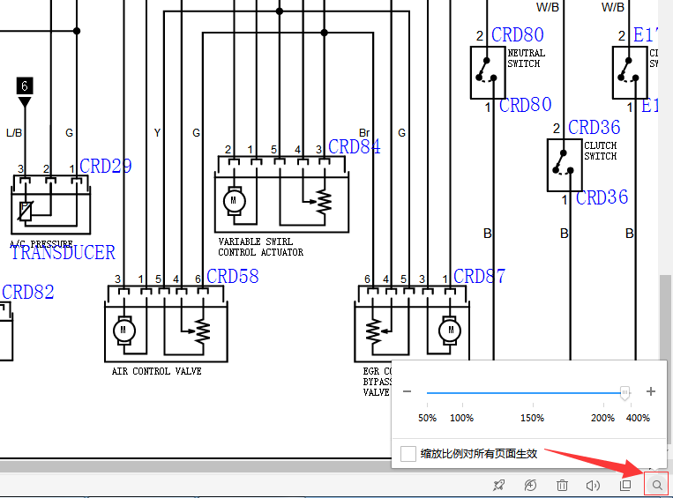Click the speaker sound icon
This screenshot has height=498, width=673.
point(593,485)
